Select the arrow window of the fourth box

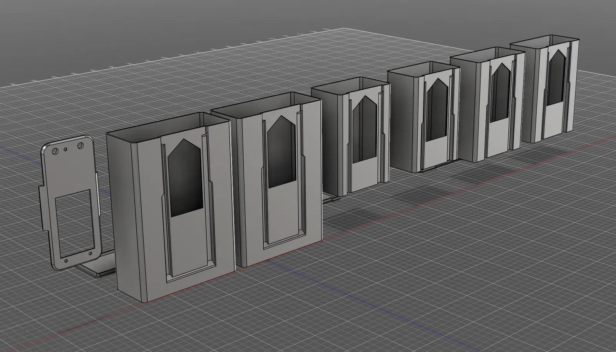437,110
